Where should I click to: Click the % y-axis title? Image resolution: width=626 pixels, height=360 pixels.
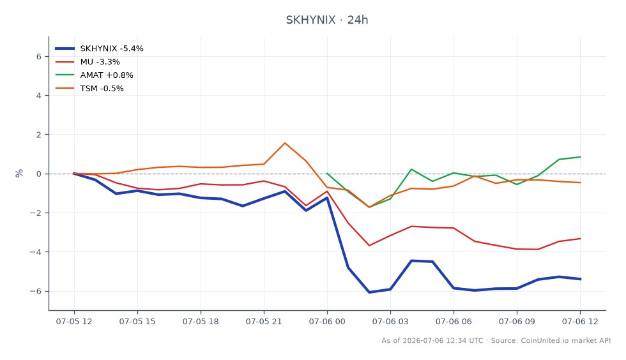tap(19, 173)
